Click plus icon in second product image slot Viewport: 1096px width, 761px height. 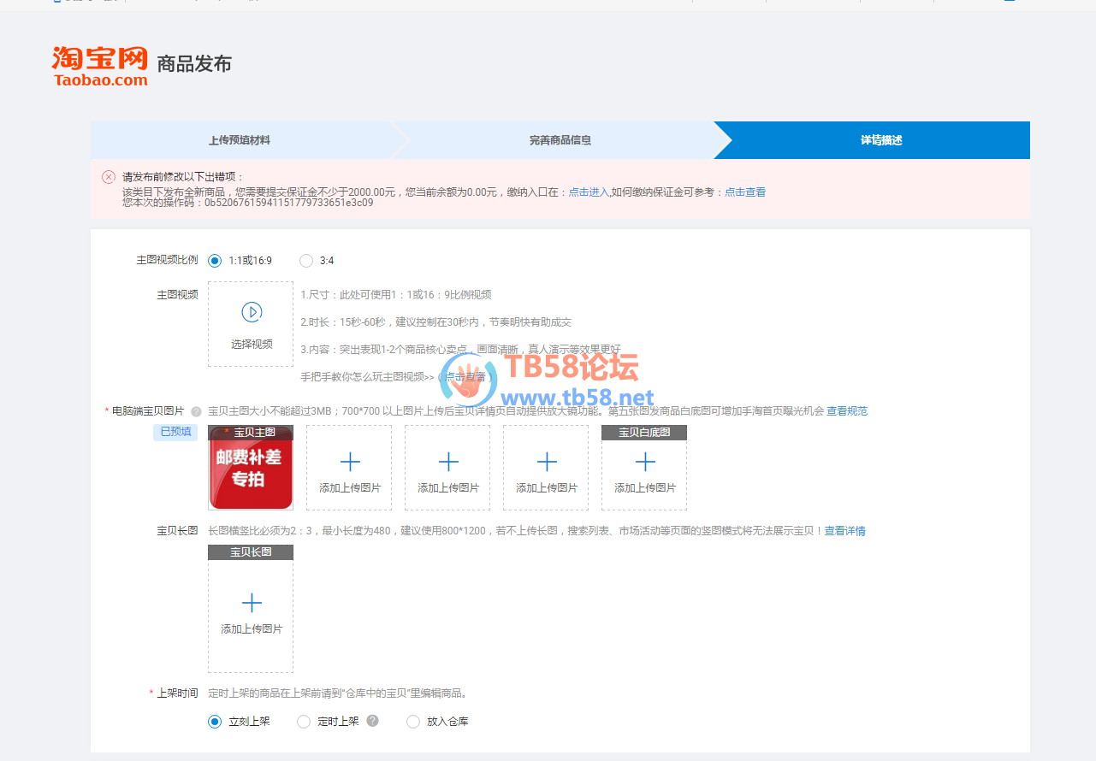(350, 463)
